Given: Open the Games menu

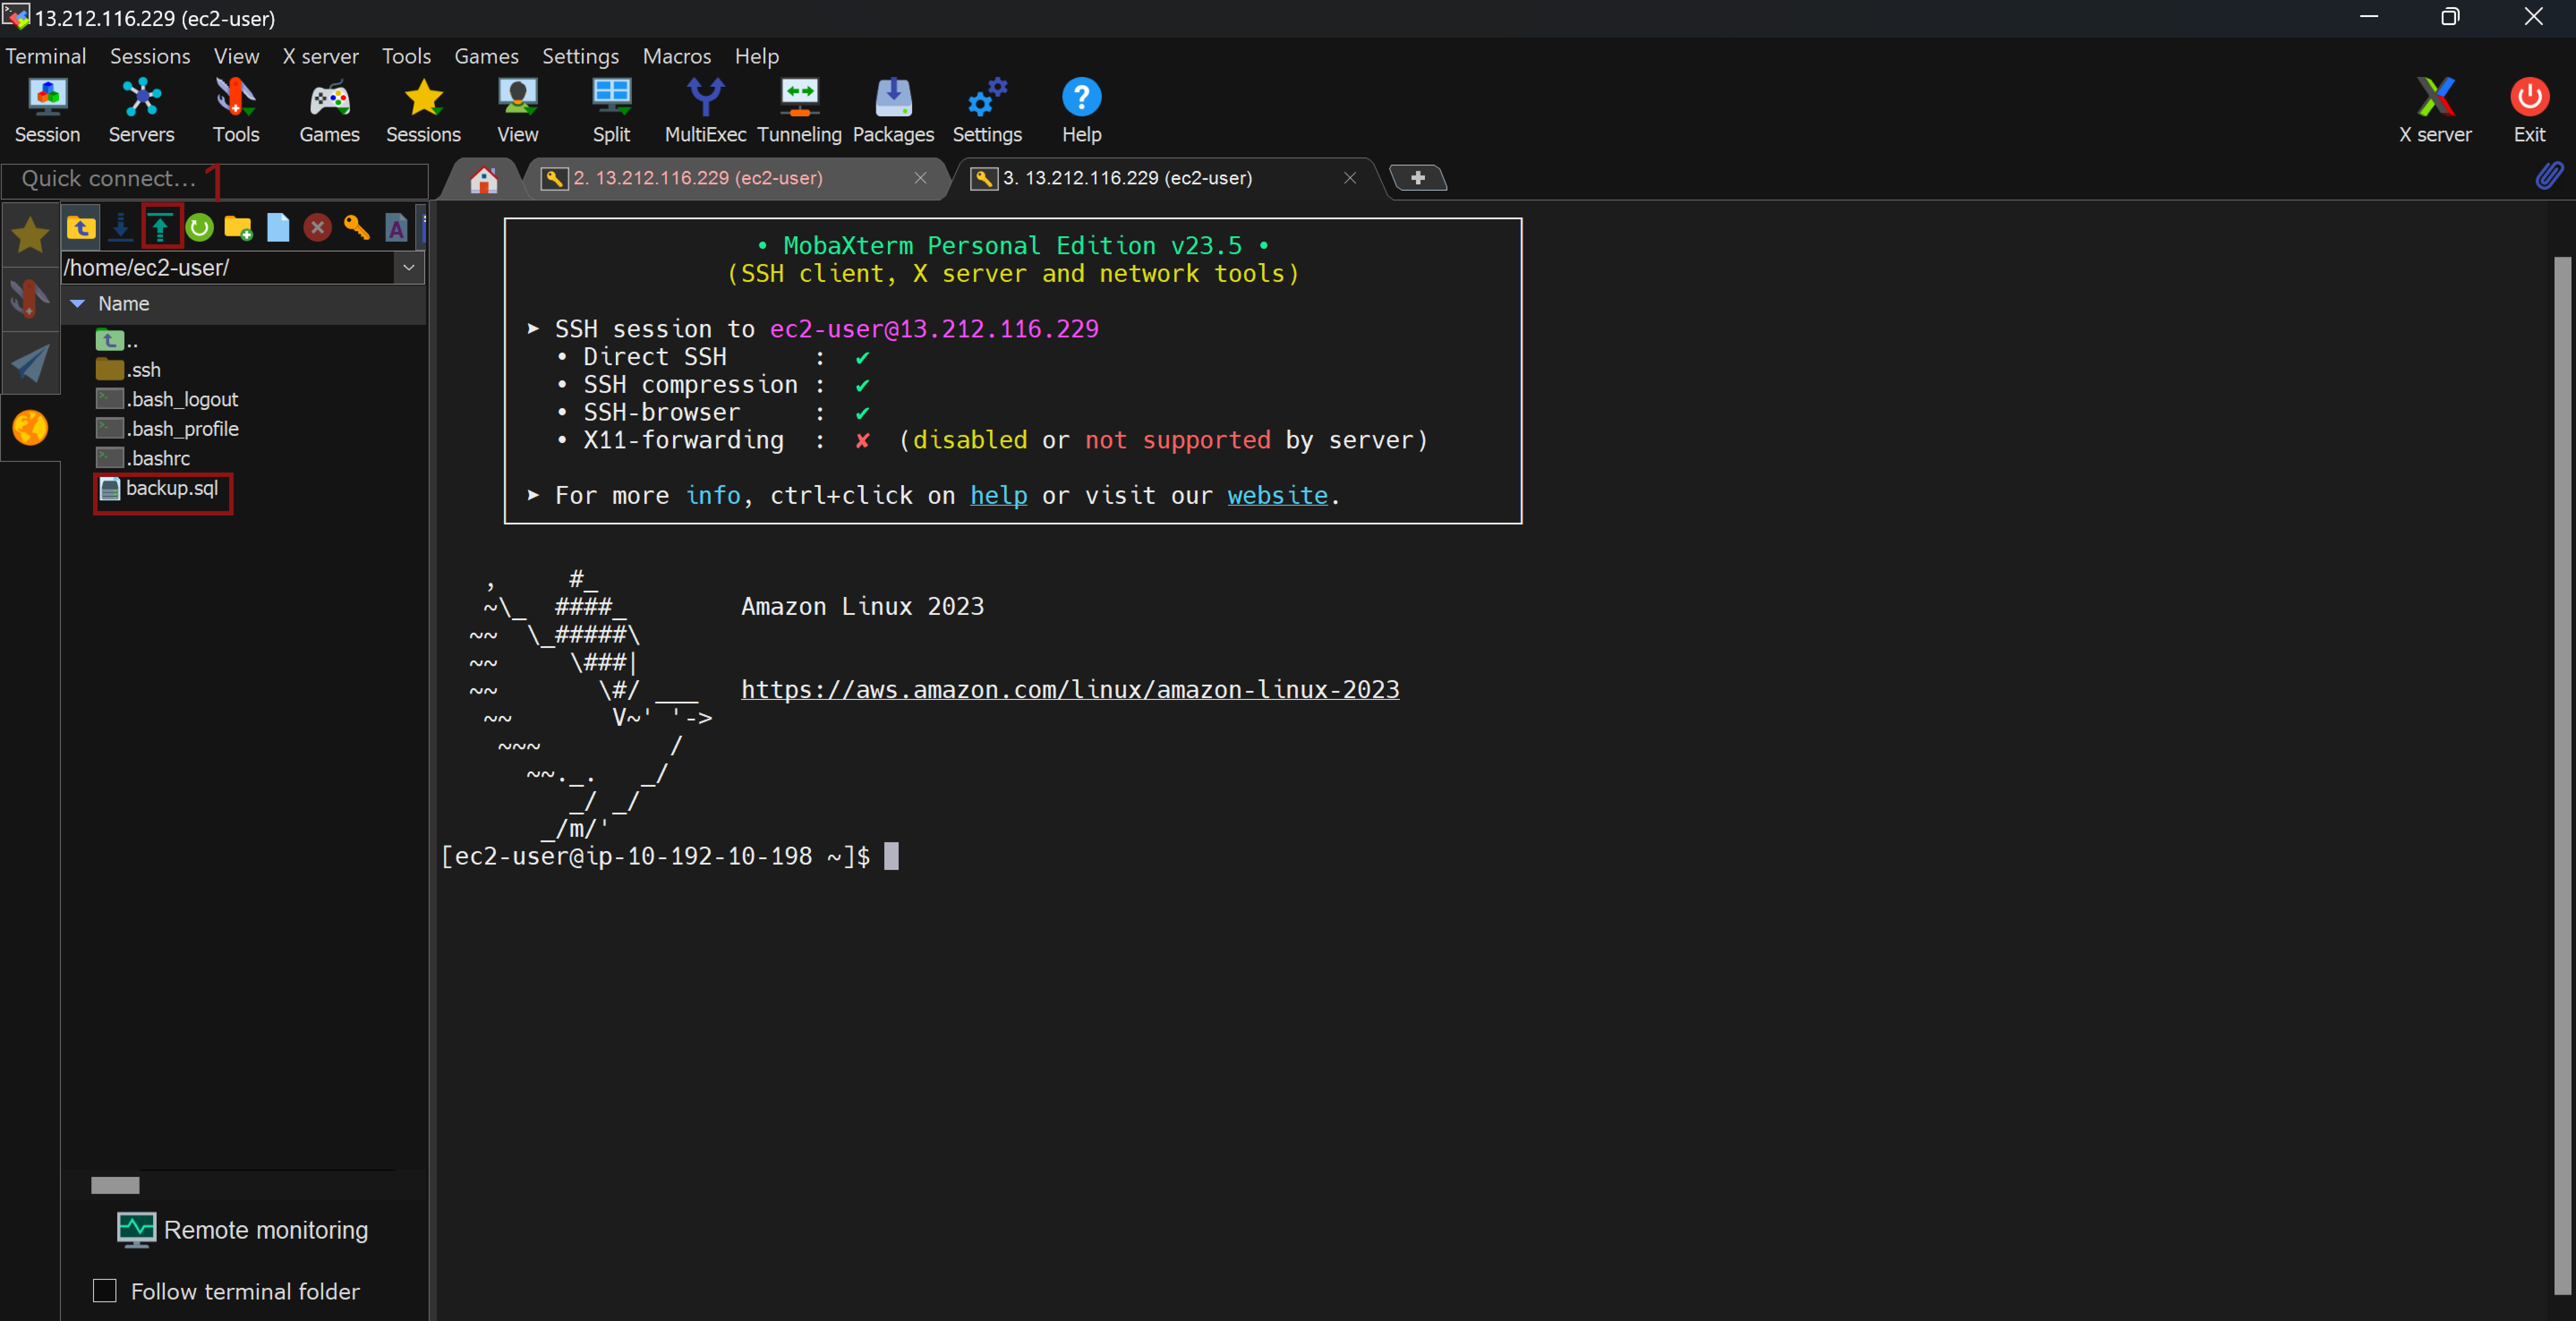Looking at the screenshot, I should [486, 56].
